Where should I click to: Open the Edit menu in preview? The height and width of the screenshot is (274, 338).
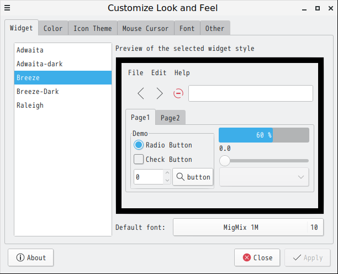(x=159, y=73)
